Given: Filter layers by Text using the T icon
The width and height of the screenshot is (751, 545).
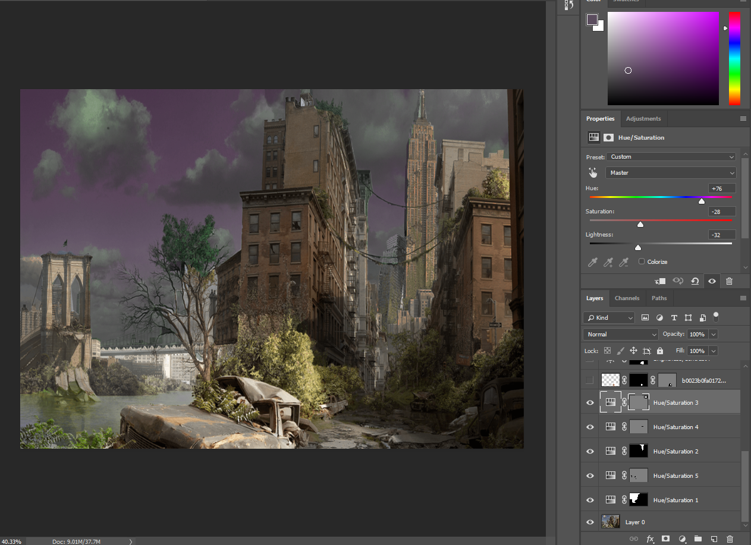Looking at the screenshot, I should click(674, 317).
